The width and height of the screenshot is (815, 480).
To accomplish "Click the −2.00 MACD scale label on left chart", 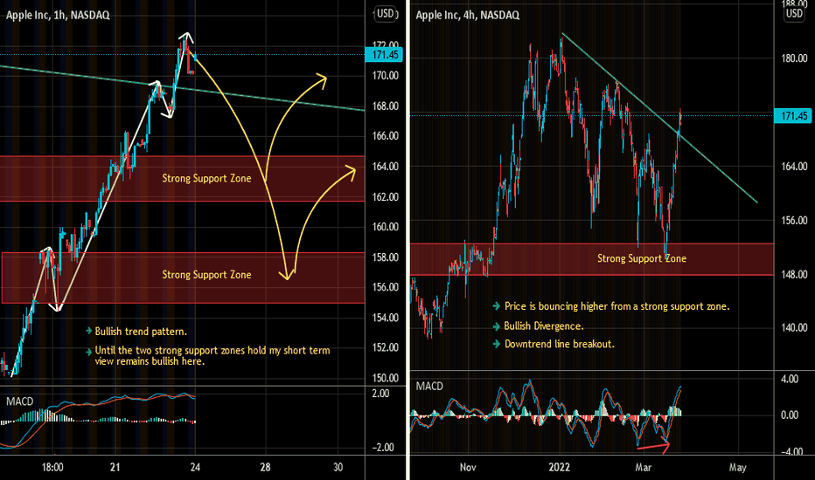I will [383, 448].
